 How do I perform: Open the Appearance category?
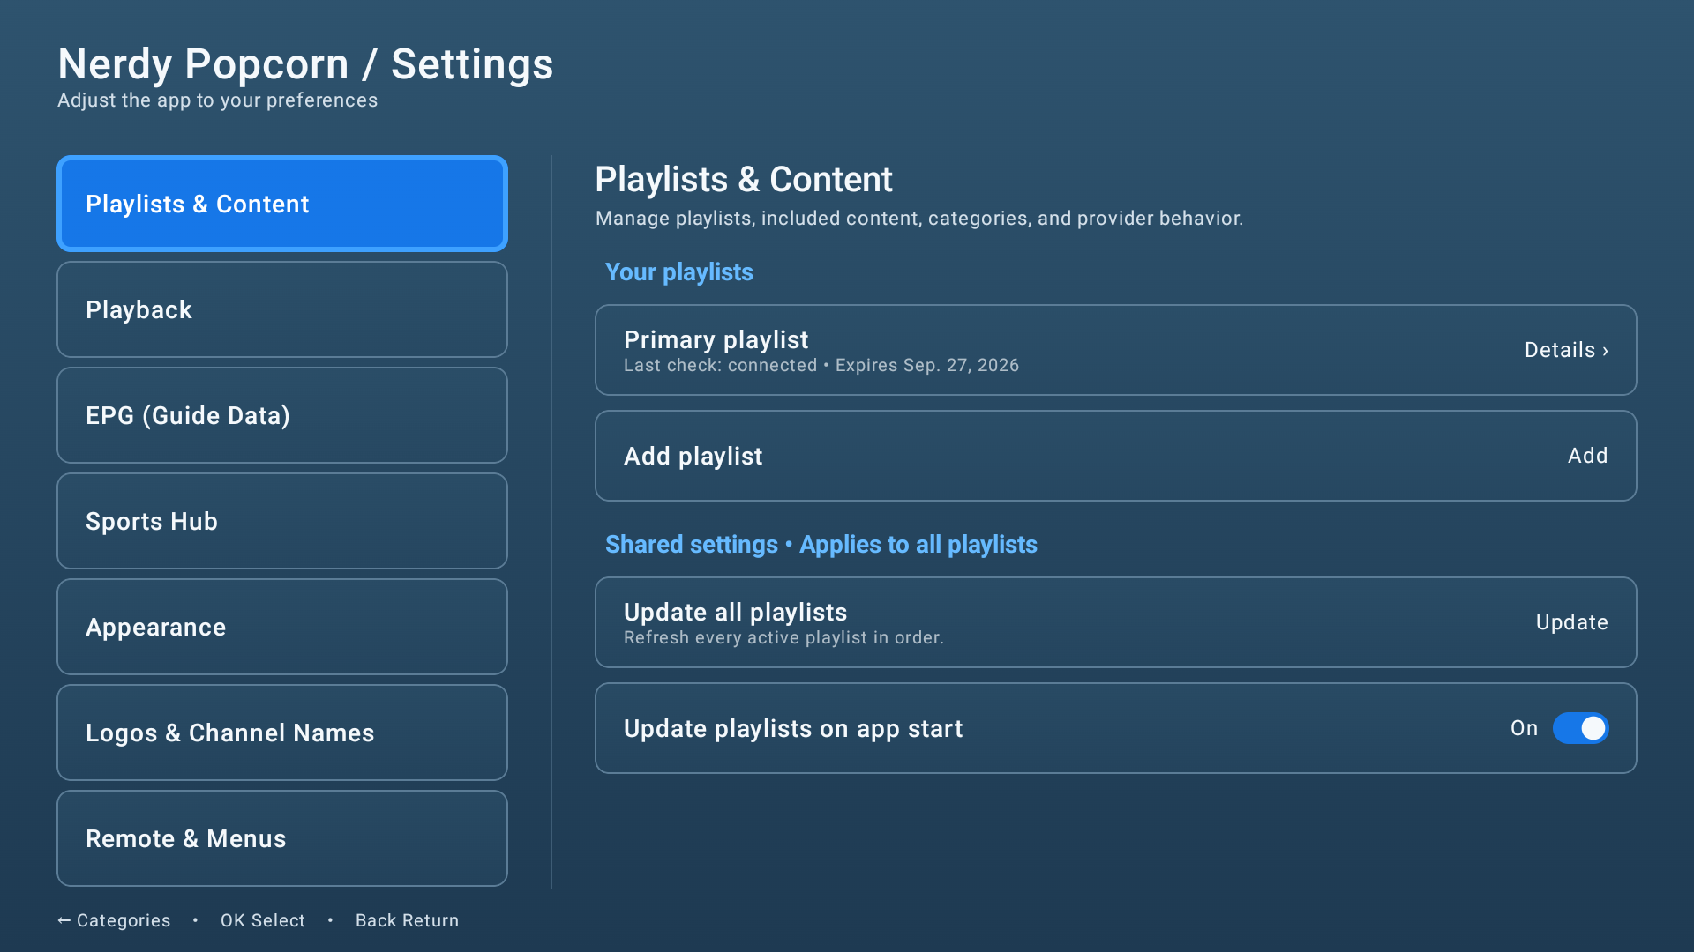282,627
